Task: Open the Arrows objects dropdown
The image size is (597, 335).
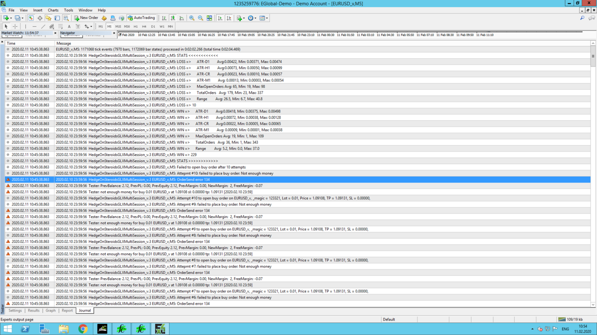Action: (x=87, y=26)
